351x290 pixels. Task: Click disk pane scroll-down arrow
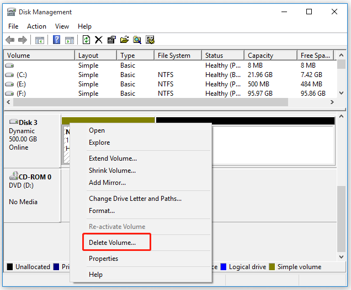pyautogui.click(x=341, y=257)
